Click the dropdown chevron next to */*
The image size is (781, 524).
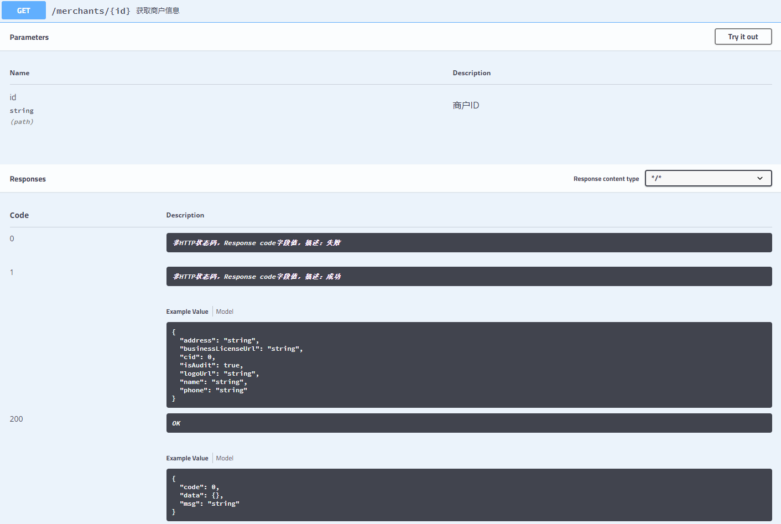pos(761,178)
